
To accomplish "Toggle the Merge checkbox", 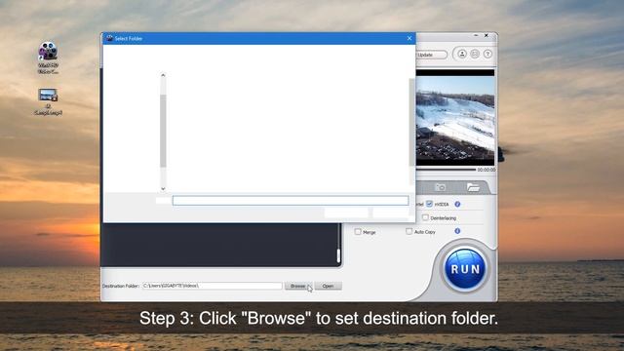I will 358,232.
